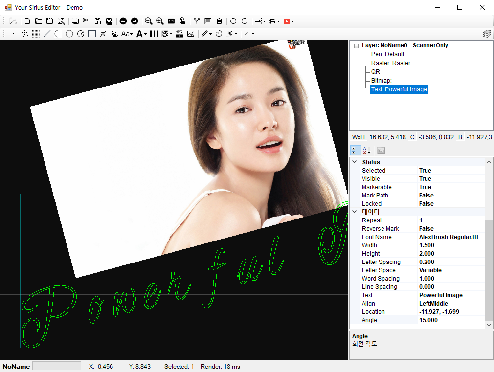Click the Insert image tool icon
This screenshot has width=494, height=372.
(x=191, y=34)
